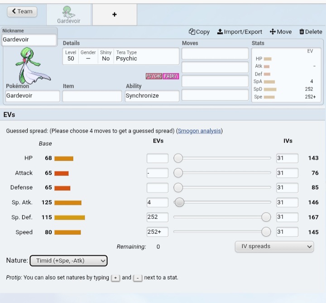326x303 pixels.
Task: Add a new Pokémon with the plus tab
Action: pyautogui.click(x=115, y=14)
